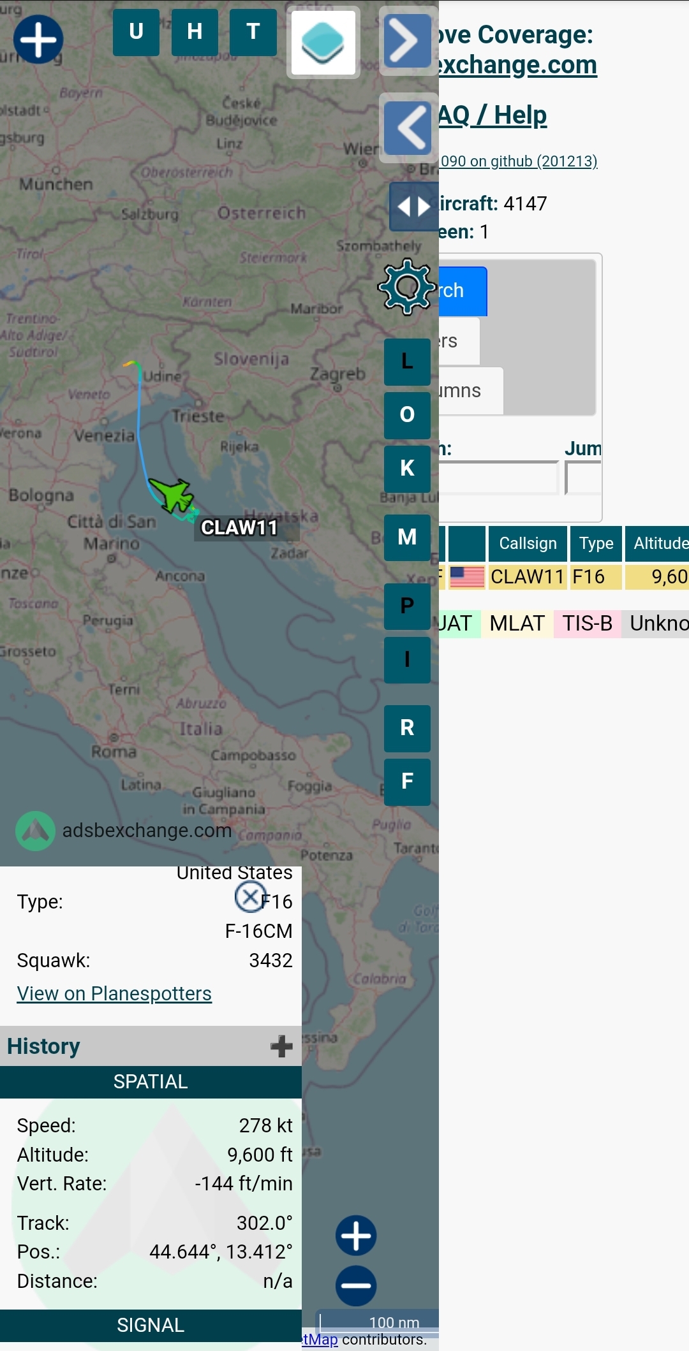
Task: Zoom in the map with the plus button
Action: 356,1236
